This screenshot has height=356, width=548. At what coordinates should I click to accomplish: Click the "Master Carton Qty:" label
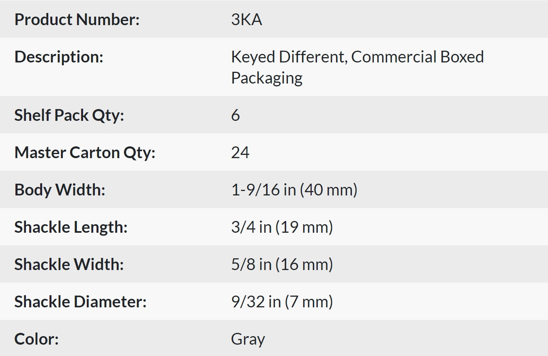pyautogui.click(x=85, y=152)
